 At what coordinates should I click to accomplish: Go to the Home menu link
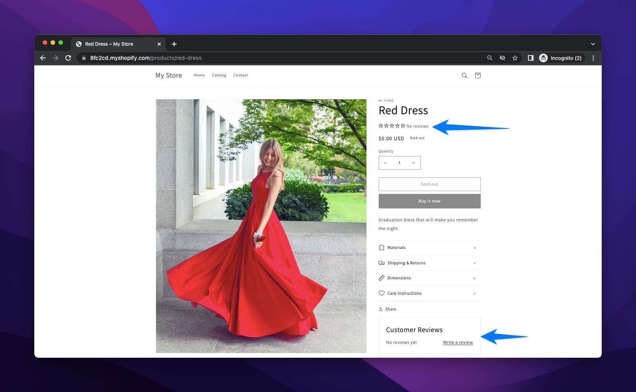pos(199,75)
